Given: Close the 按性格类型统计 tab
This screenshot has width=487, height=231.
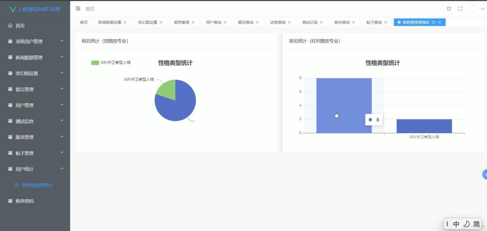Looking at the screenshot, I should tap(439, 22).
